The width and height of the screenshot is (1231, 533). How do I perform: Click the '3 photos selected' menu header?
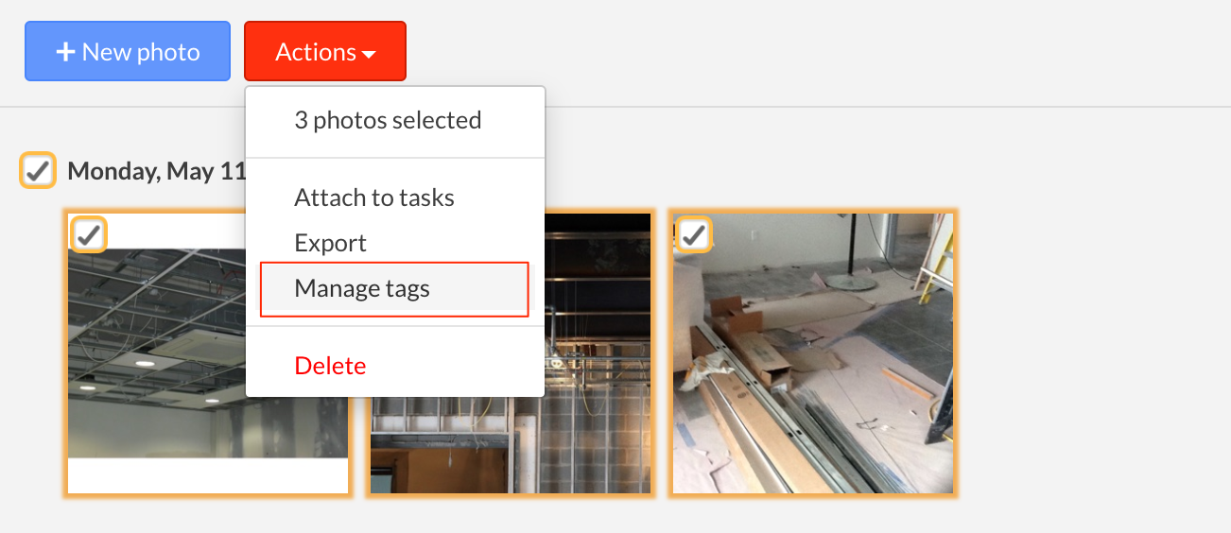coord(388,120)
